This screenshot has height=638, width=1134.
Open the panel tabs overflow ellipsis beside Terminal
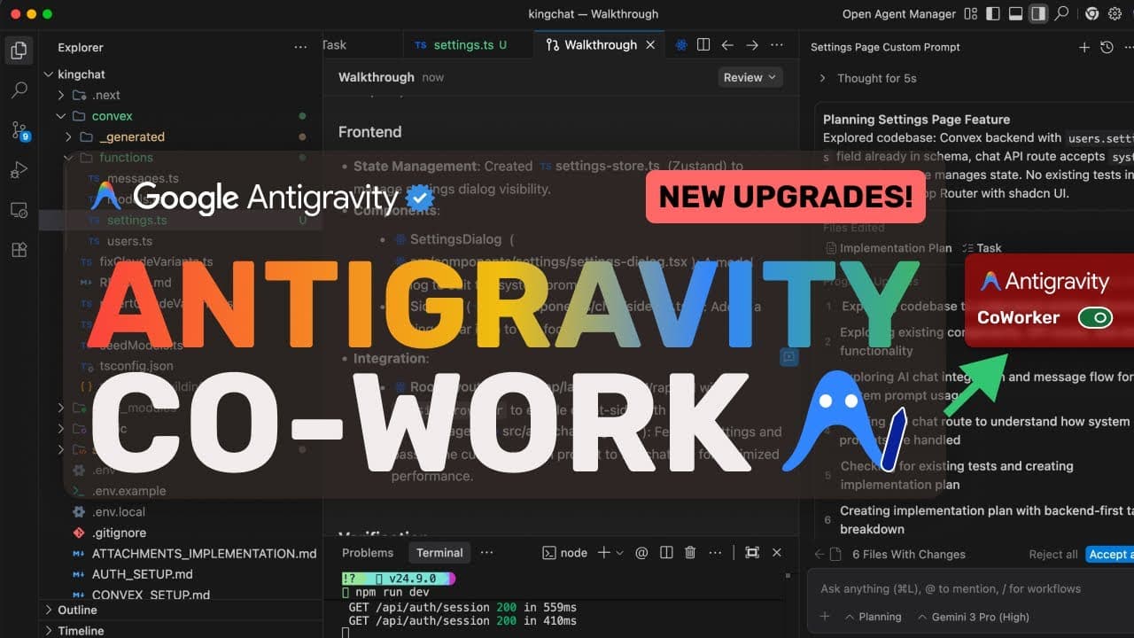(486, 552)
